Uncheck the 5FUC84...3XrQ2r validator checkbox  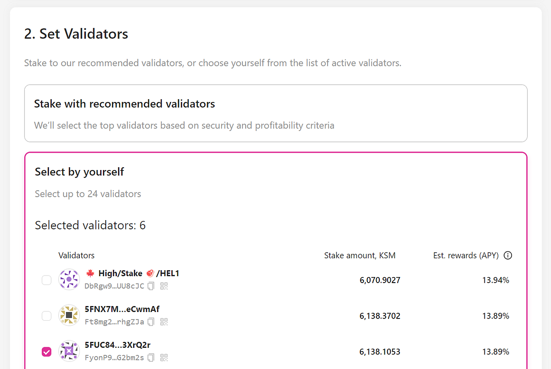46,352
